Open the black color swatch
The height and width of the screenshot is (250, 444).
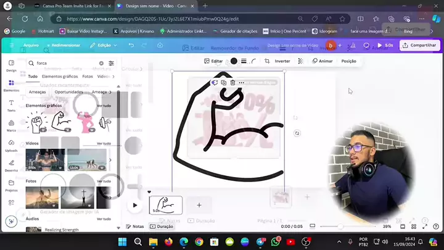click(x=234, y=61)
